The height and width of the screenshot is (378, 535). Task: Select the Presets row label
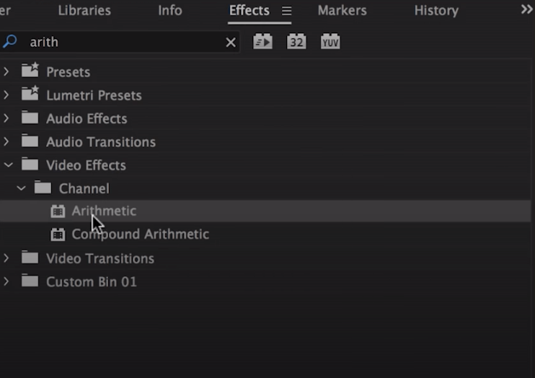pos(68,72)
